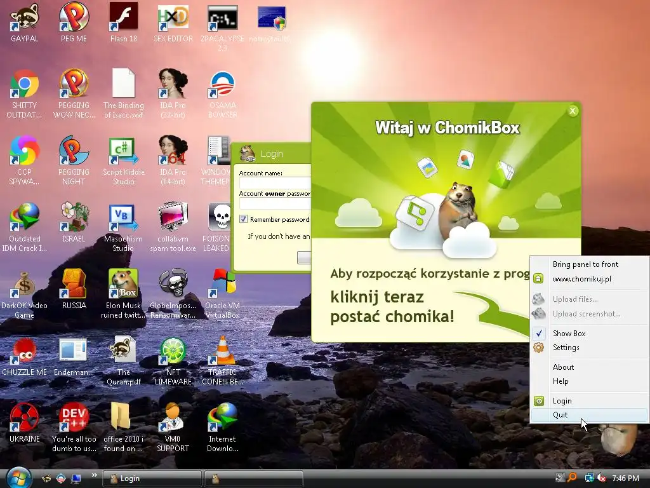Toggle Remember password checkbox in Login
650x488 pixels.
[x=243, y=219]
